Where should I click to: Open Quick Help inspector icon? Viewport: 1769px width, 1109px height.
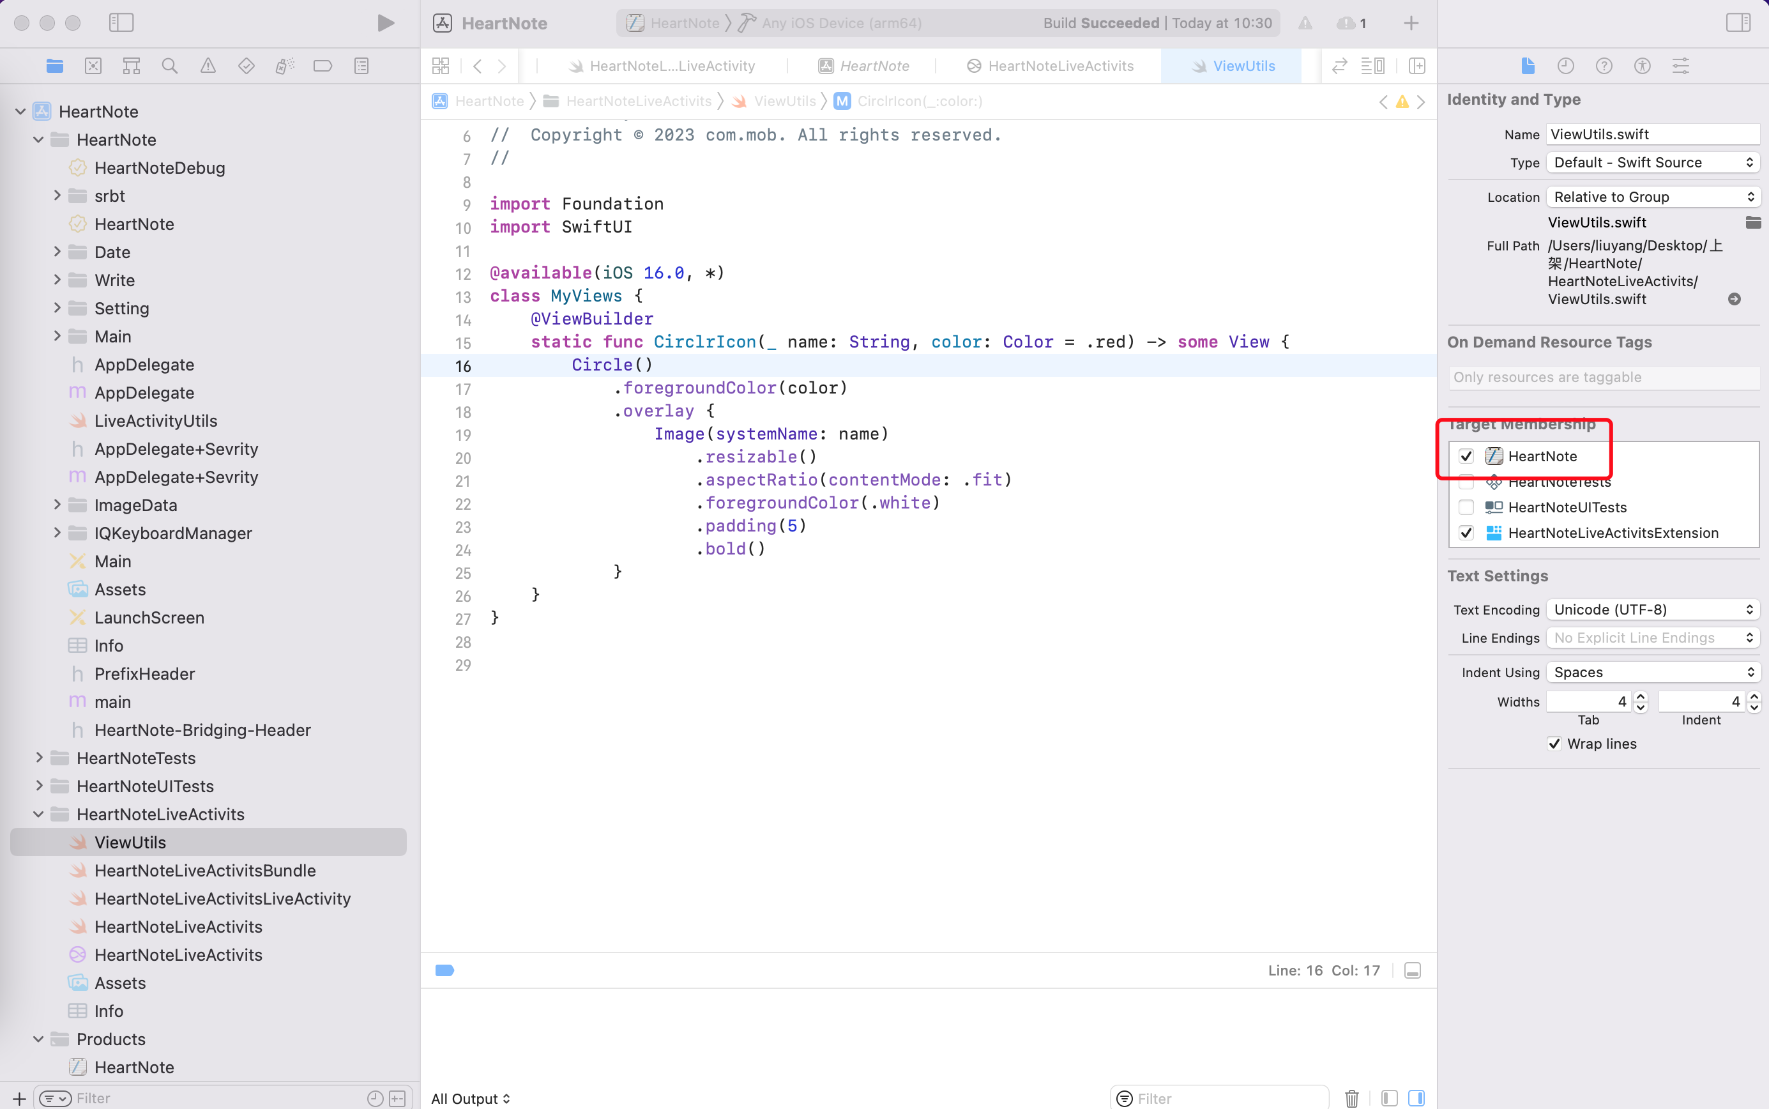pos(1604,66)
